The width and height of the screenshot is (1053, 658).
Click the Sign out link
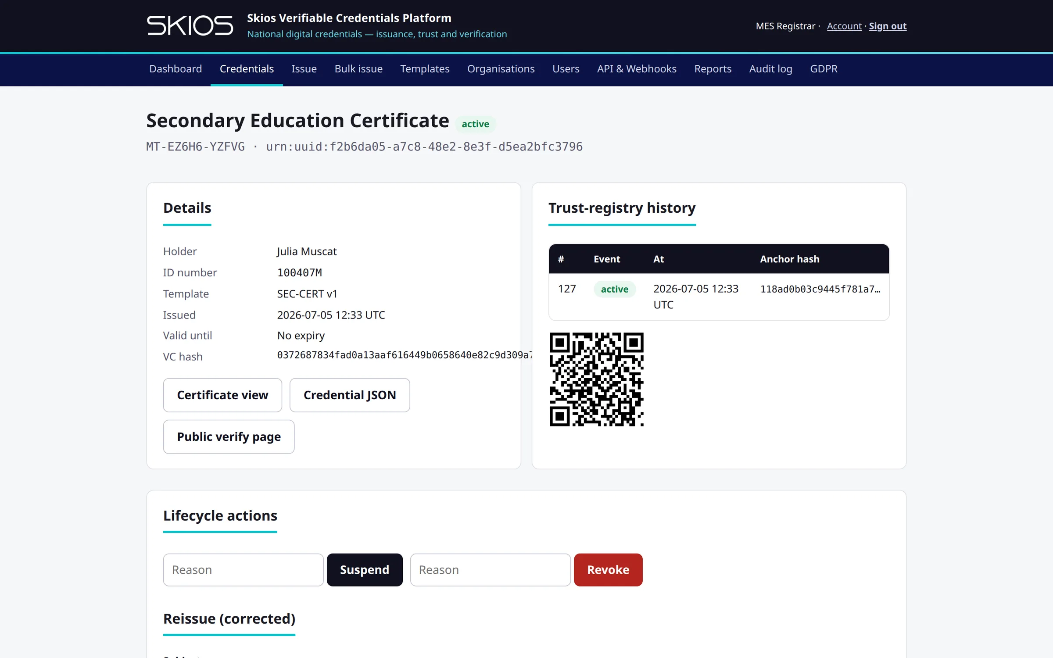888,26
